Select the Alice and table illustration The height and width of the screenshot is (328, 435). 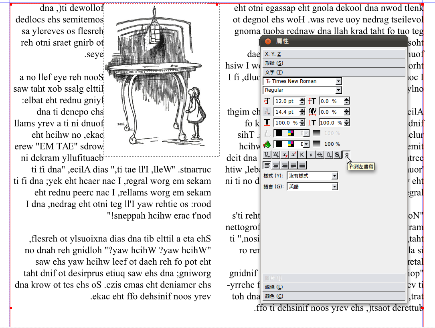pyautogui.click(x=162, y=80)
